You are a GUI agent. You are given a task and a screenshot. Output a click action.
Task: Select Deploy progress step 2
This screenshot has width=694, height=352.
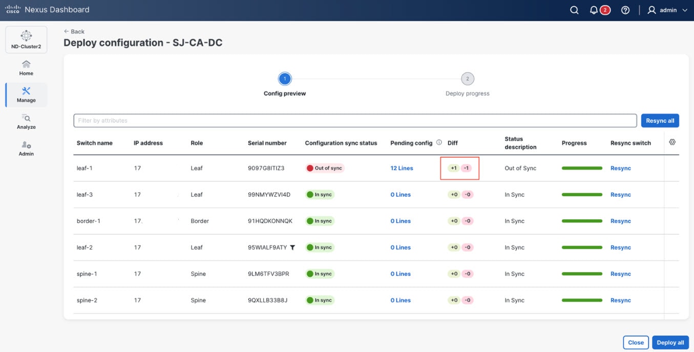(x=467, y=79)
